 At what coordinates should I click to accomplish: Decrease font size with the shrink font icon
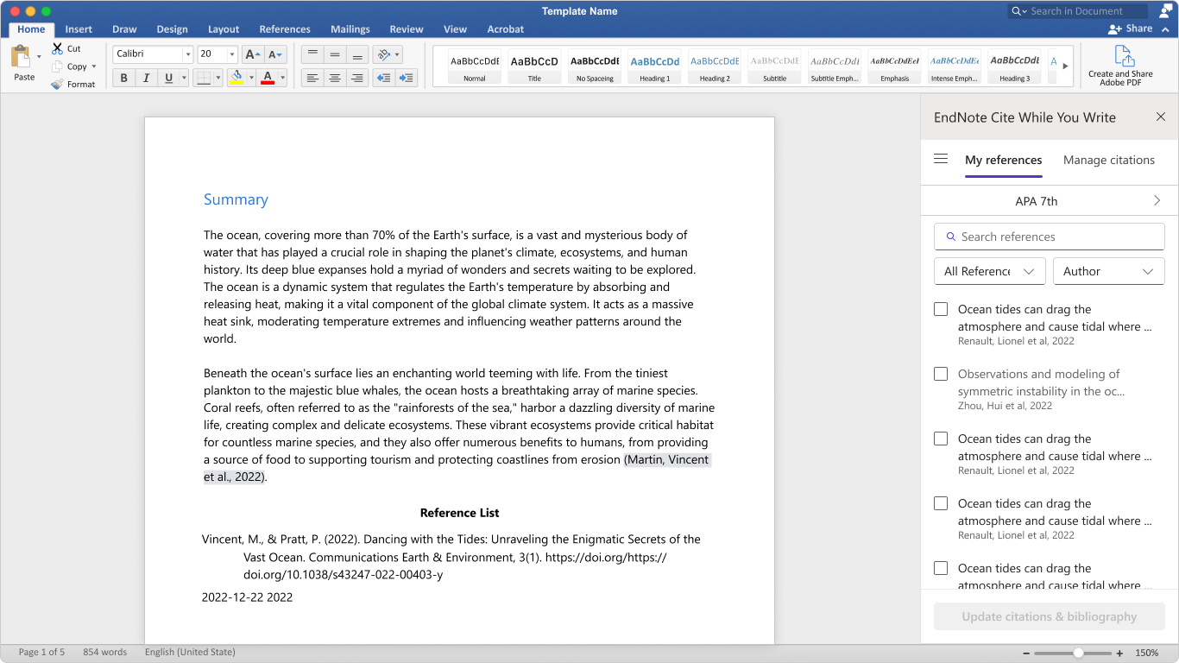275,54
